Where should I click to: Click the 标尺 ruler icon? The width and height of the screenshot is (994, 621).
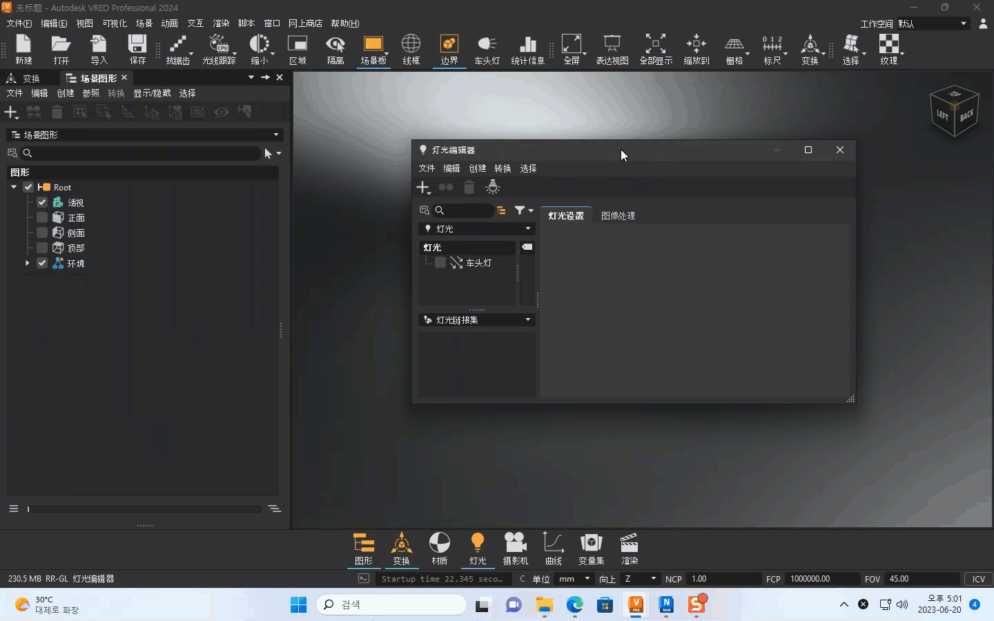pos(772,50)
